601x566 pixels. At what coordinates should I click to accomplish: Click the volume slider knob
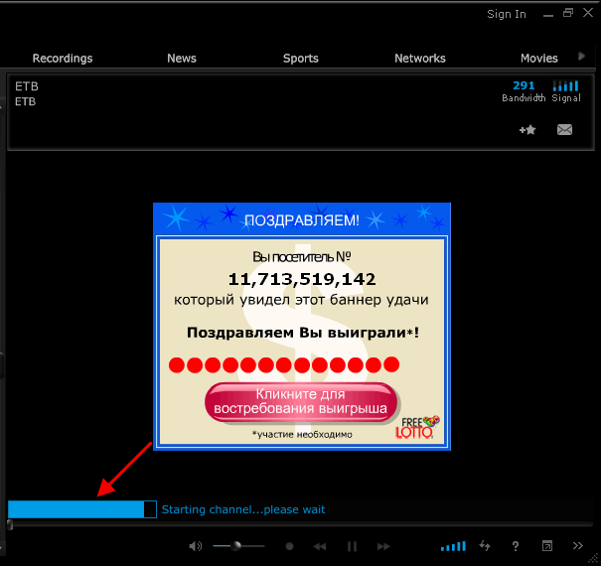(236, 546)
